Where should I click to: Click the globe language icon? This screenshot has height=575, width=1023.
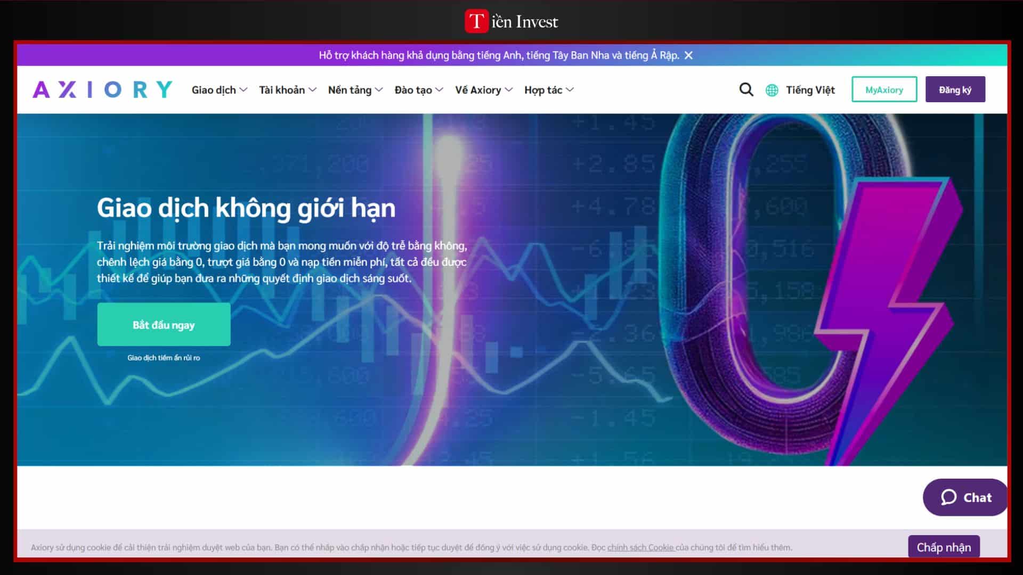click(x=772, y=90)
